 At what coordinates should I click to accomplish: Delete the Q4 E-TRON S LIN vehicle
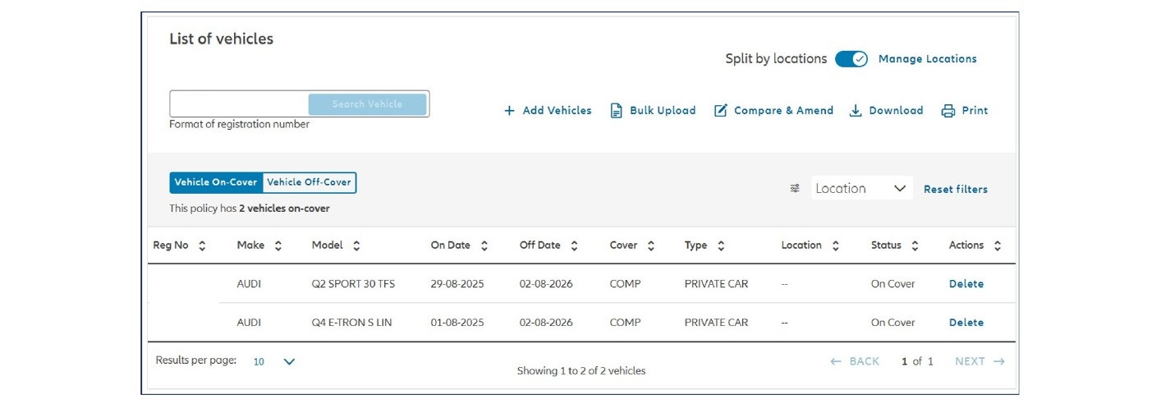click(966, 323)
